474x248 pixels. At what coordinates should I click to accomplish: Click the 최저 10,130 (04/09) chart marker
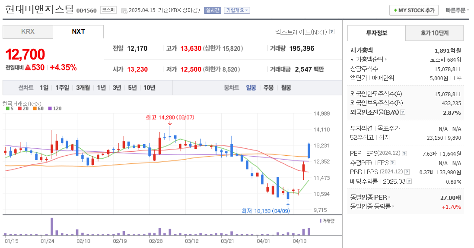tap(266, 211)
